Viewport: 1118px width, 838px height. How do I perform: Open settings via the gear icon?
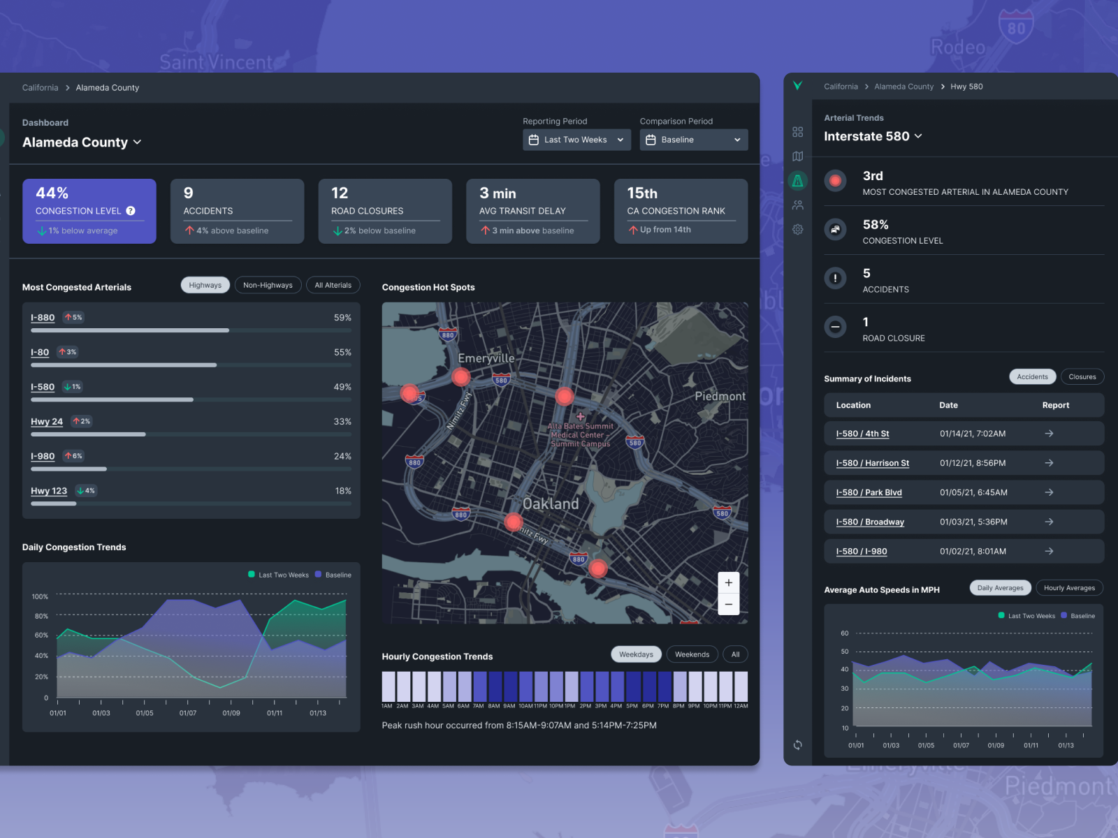coord(798,229)
